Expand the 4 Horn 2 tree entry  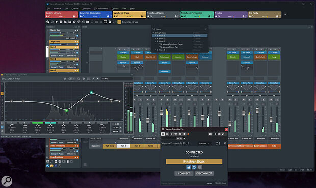coord(155,38)
